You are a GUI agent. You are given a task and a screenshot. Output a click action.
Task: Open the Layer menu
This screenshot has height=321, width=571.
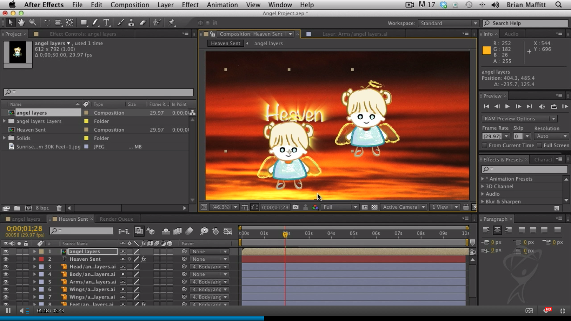point(166,5)
